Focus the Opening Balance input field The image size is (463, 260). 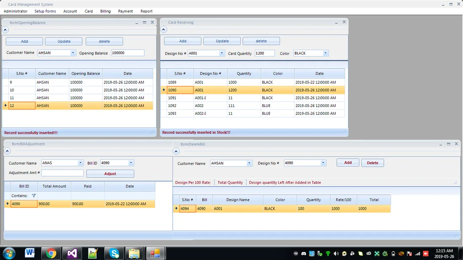(128, 53)
